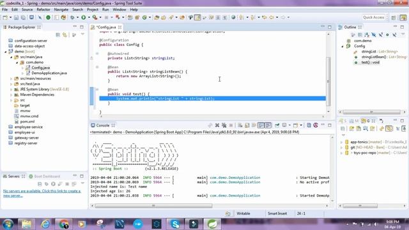
Task: Click the Console horizontal scrollbar thumb
Action: click(x=153, y=206)
